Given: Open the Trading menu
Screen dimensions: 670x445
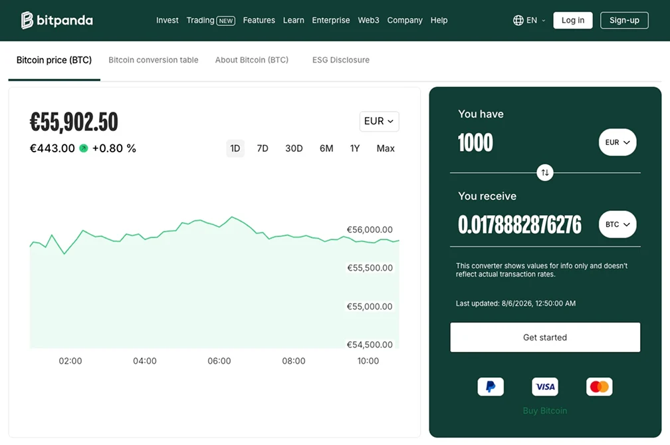Looking at the screenshot, I should point(200,20).
